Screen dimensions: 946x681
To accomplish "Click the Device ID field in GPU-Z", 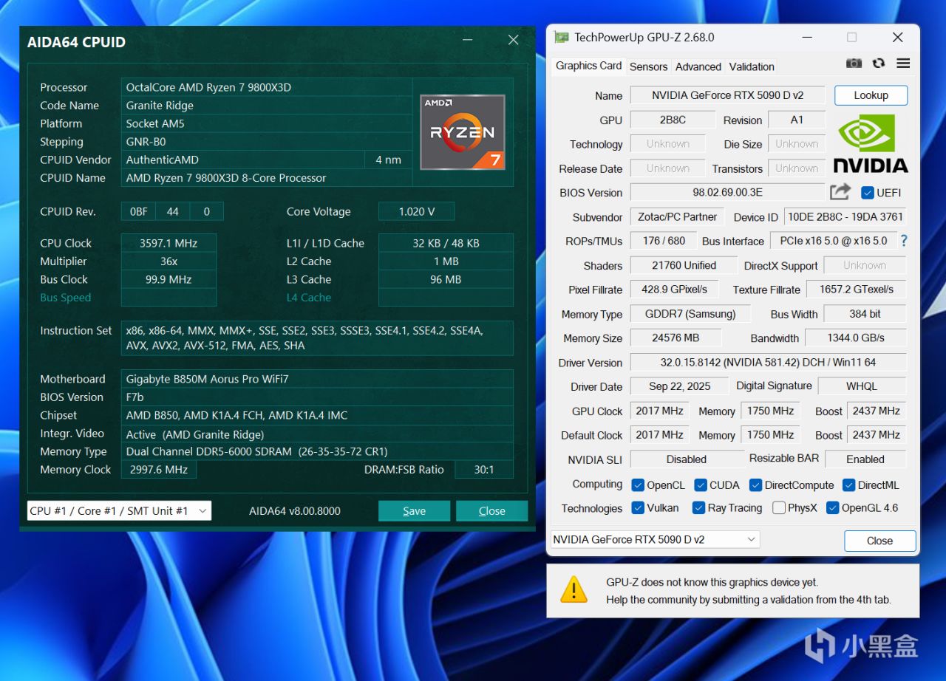I will click(845, 217).
